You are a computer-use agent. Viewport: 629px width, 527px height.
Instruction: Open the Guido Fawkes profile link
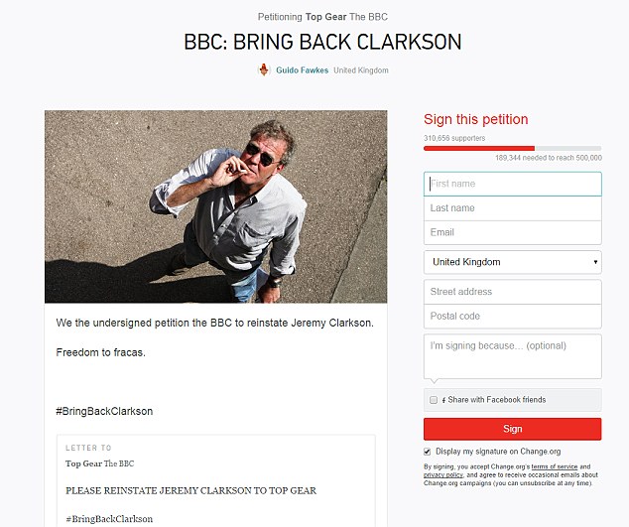pyautogui.click(x=302, y=70)
